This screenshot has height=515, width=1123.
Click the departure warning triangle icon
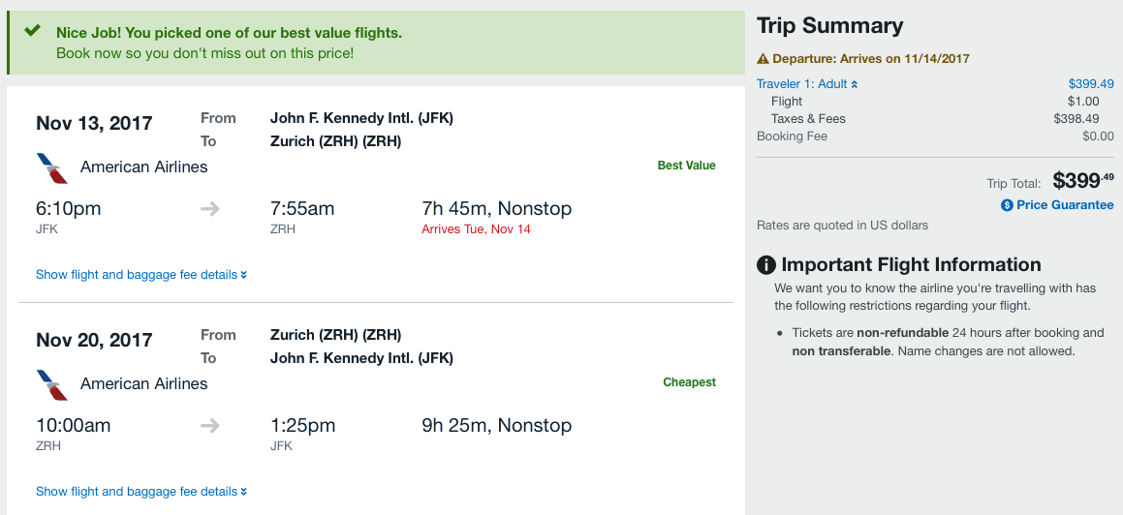point(763,59)
